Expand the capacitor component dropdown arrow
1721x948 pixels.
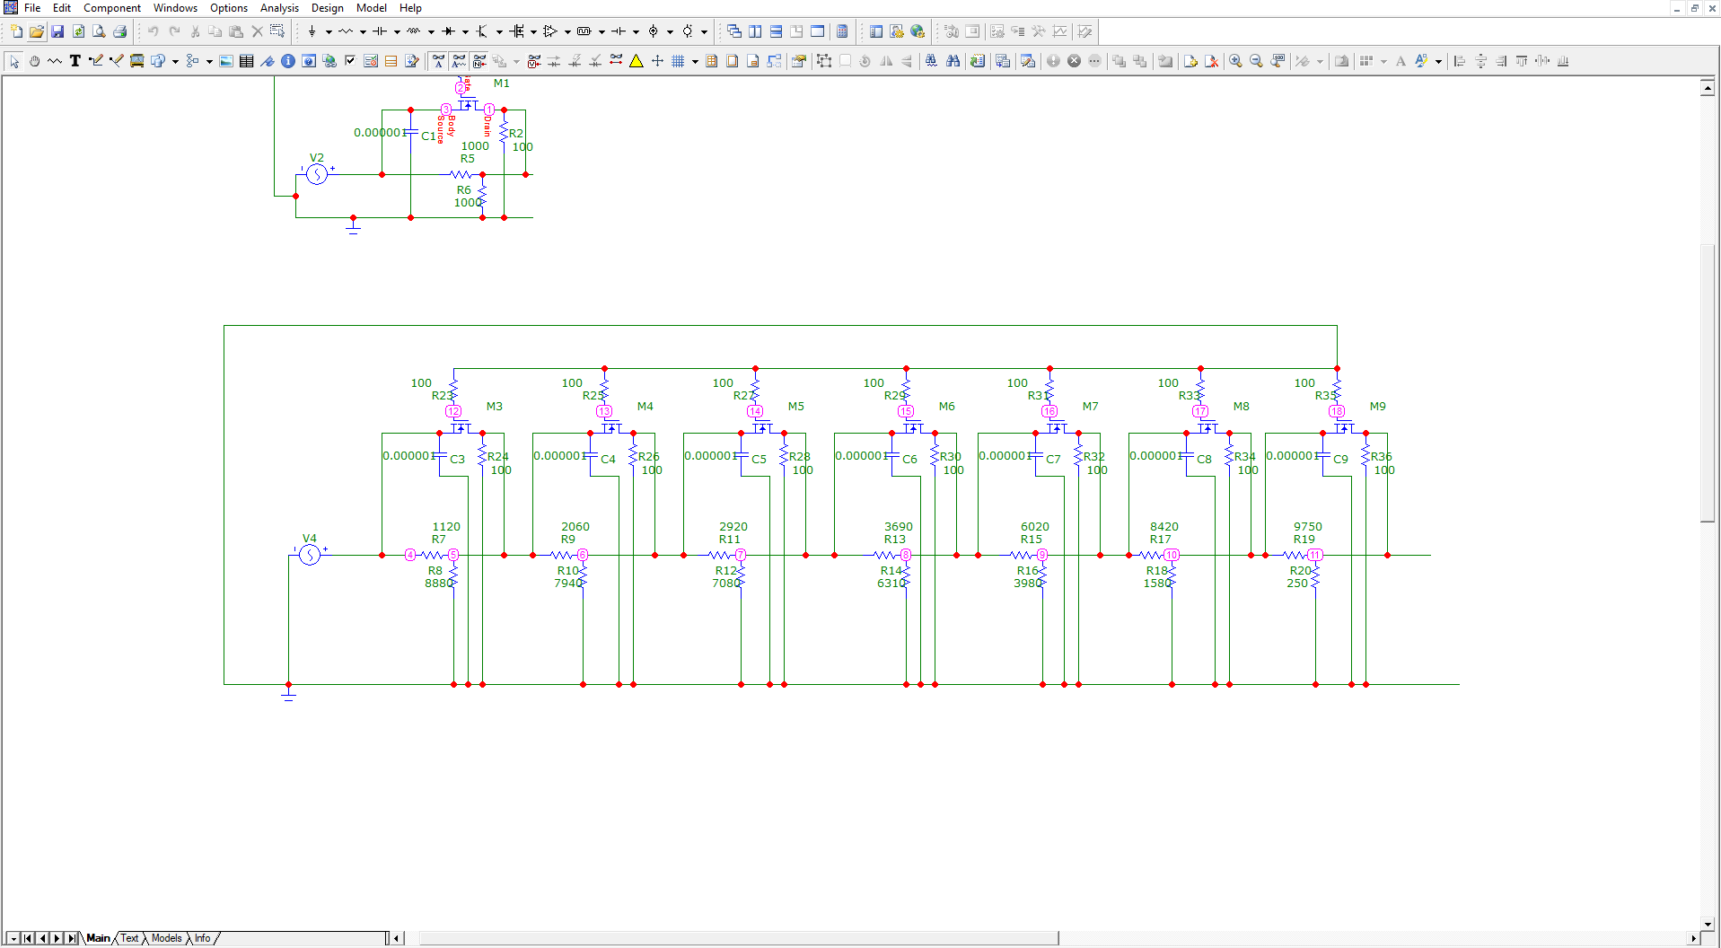coord(397,31)
